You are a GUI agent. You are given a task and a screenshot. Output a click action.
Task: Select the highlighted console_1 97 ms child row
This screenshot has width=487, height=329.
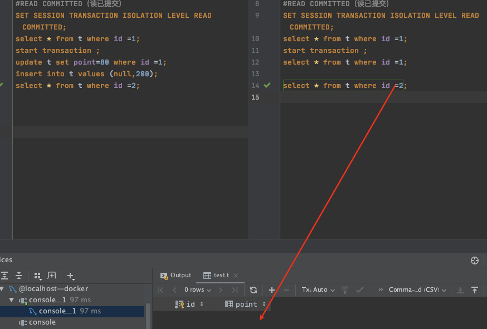tap(72, 311)
